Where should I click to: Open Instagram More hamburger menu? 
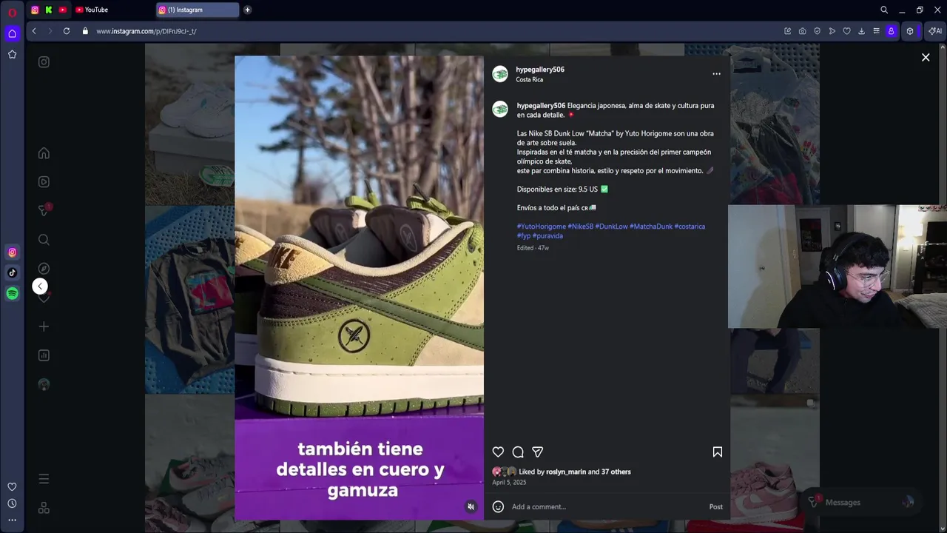pos(44,479)
